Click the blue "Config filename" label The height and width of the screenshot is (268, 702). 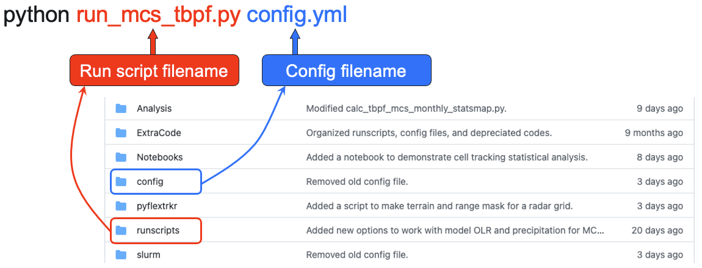pyautogui.click(x=346, y=71)
